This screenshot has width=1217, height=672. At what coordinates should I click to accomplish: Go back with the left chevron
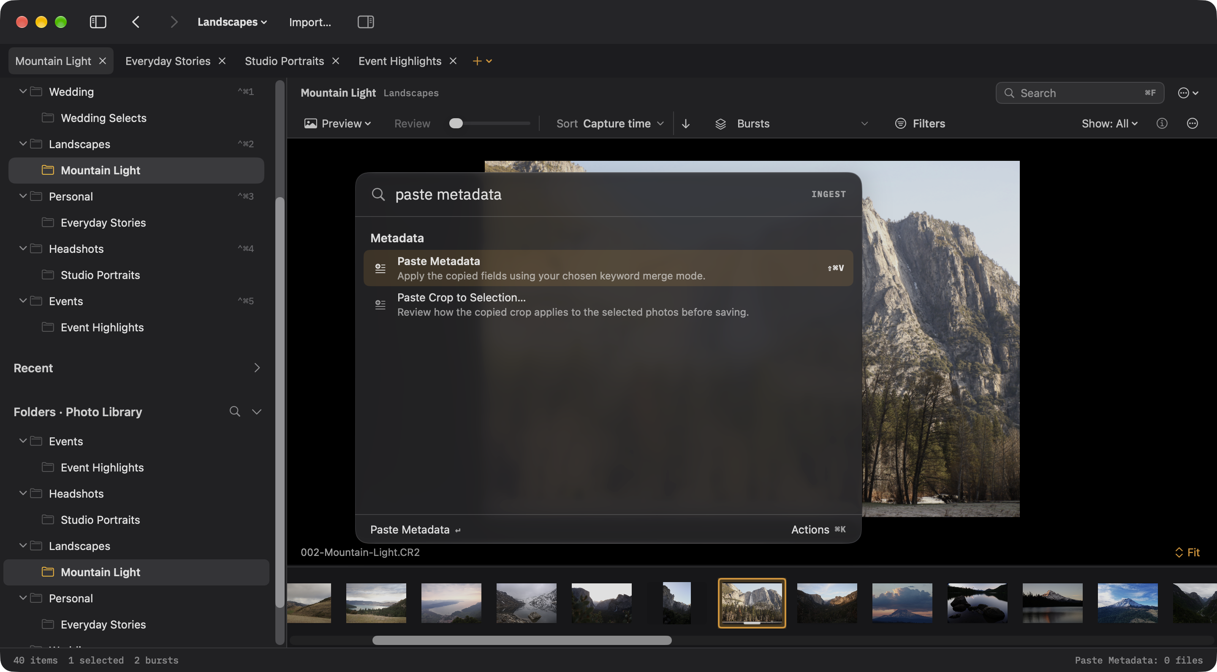pos(136,22)
